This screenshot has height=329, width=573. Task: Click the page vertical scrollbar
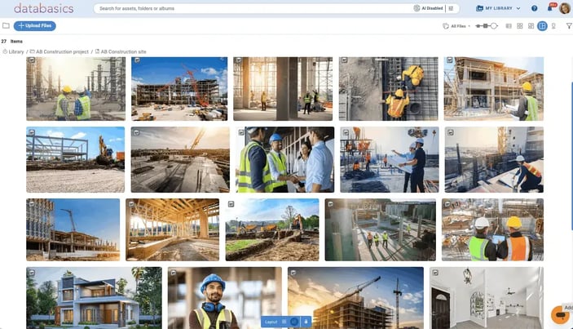(571, 157)
